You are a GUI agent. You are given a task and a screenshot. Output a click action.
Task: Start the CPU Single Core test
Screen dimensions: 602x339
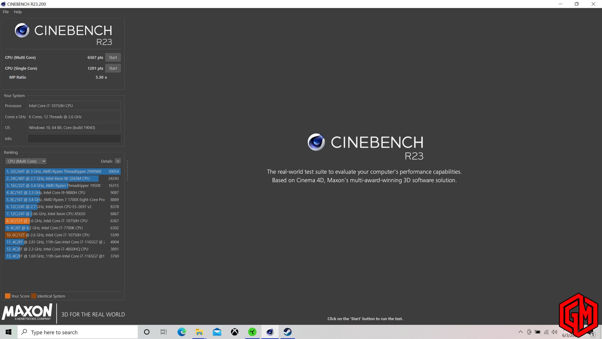[x=113, y=68]
